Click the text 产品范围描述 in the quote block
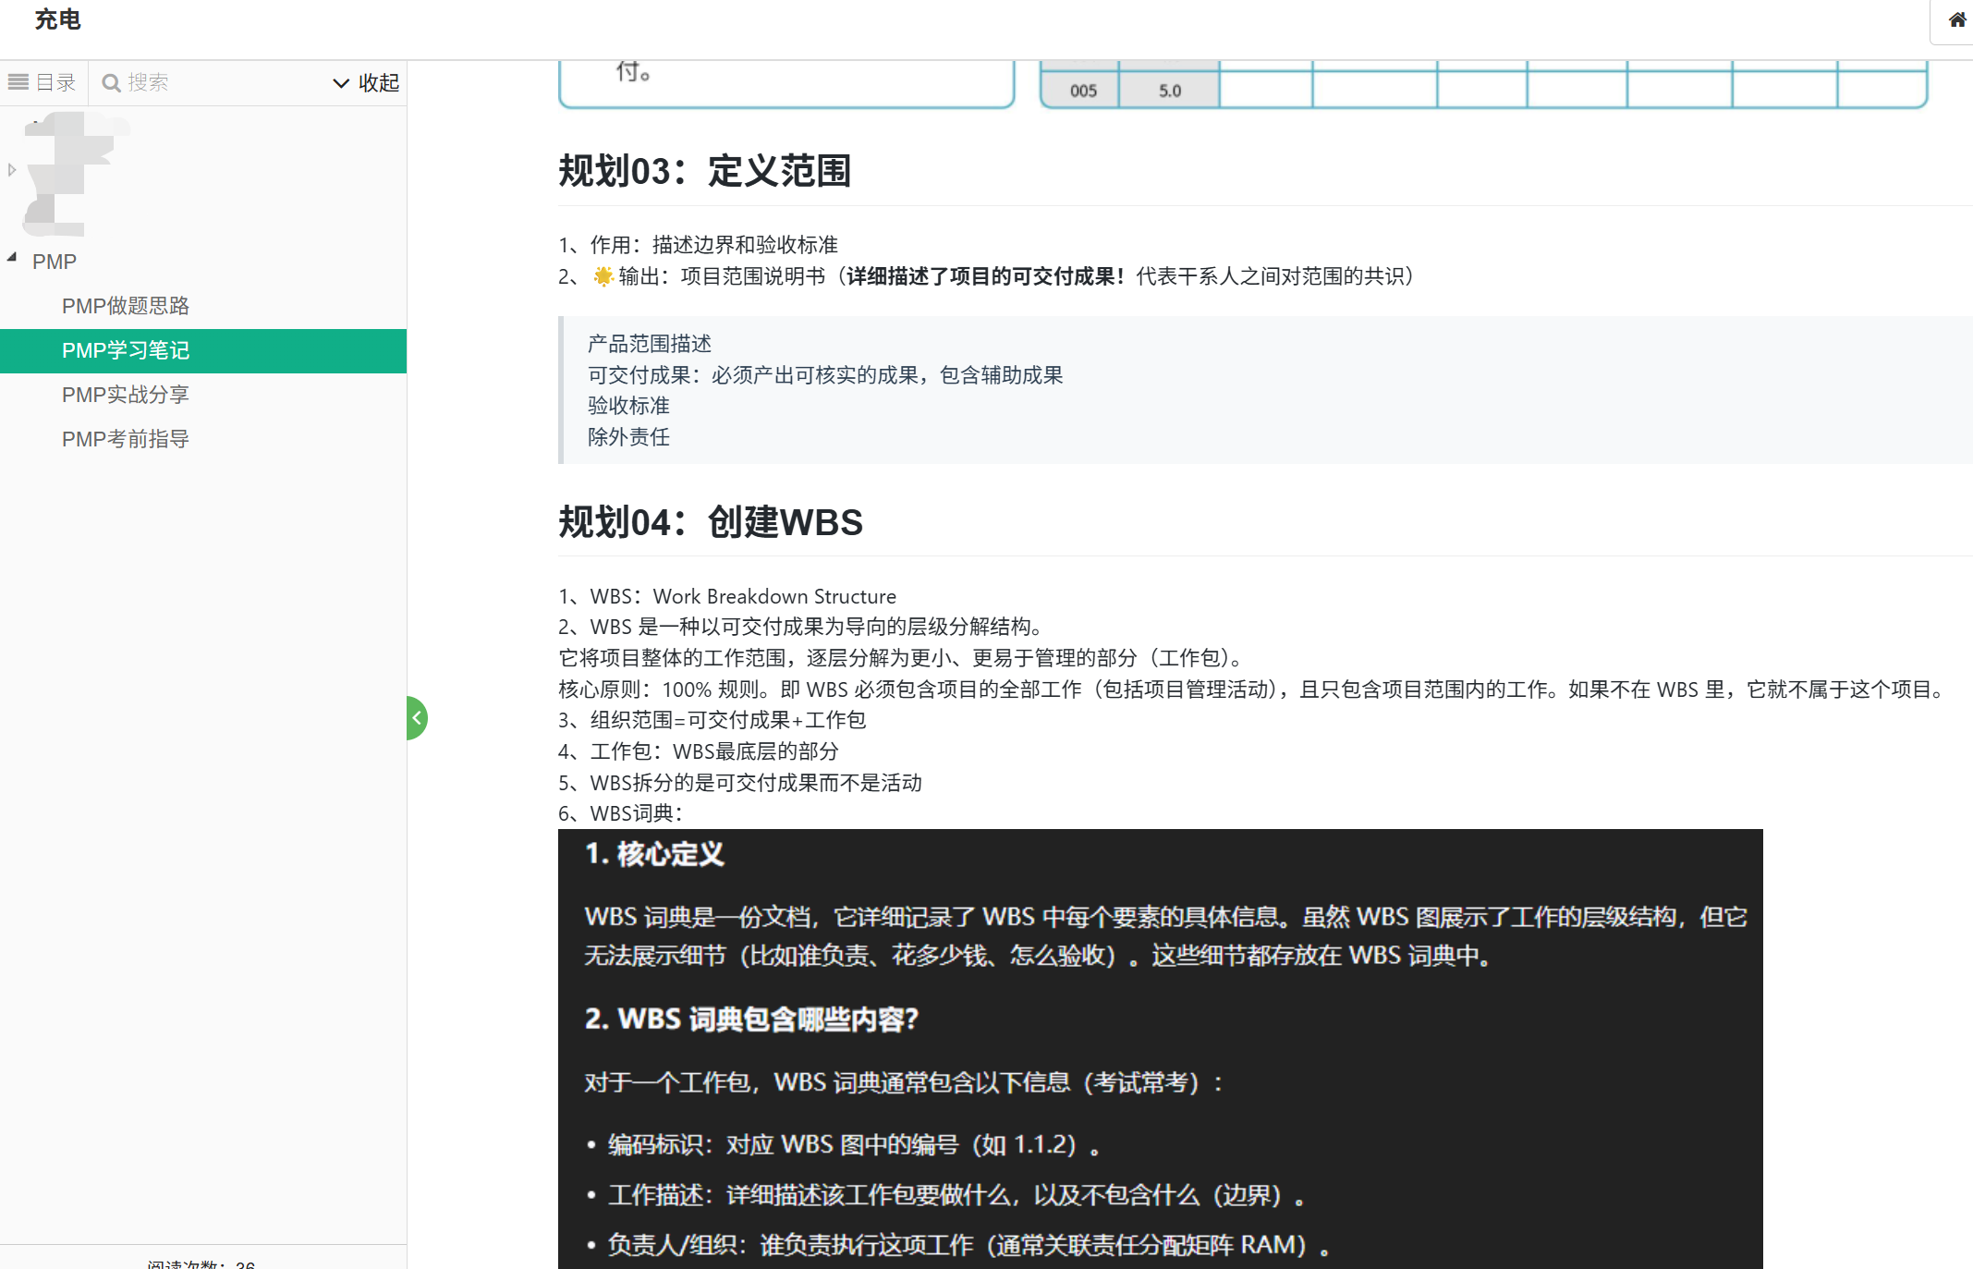The width and height of the screenshot is (1973, 1269). coord(650,344)
